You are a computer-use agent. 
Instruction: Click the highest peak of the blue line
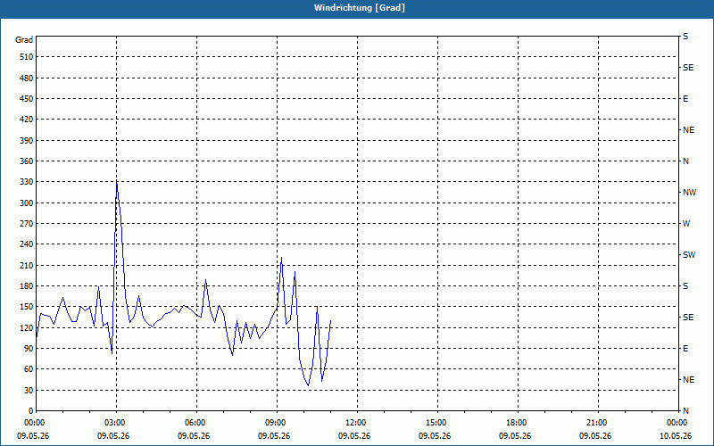click(x=117, y=182)
